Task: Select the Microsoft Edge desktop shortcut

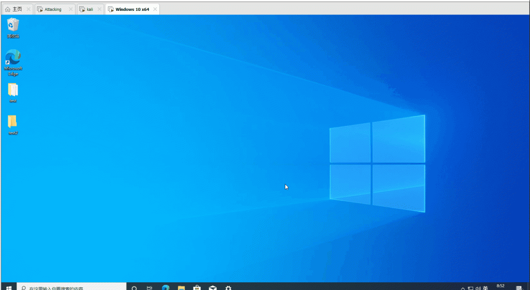Action: point(13,63)
